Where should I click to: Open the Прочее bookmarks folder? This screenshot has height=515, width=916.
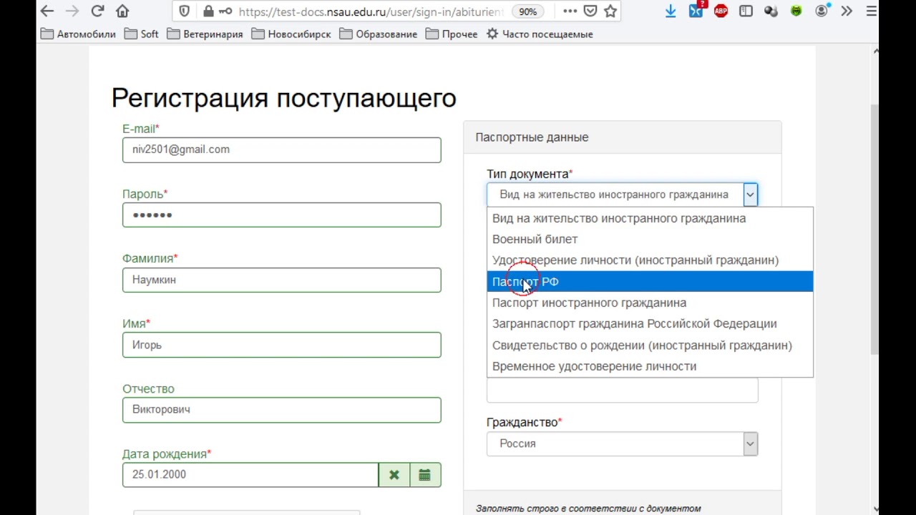pos(451,34)
